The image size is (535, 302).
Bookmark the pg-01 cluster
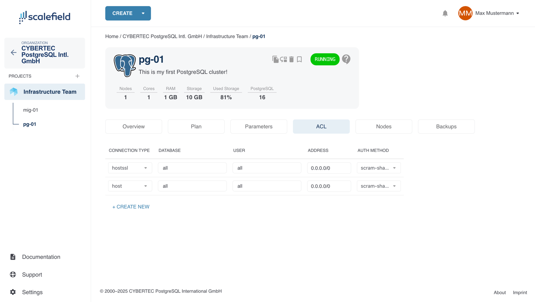[299, 59]
